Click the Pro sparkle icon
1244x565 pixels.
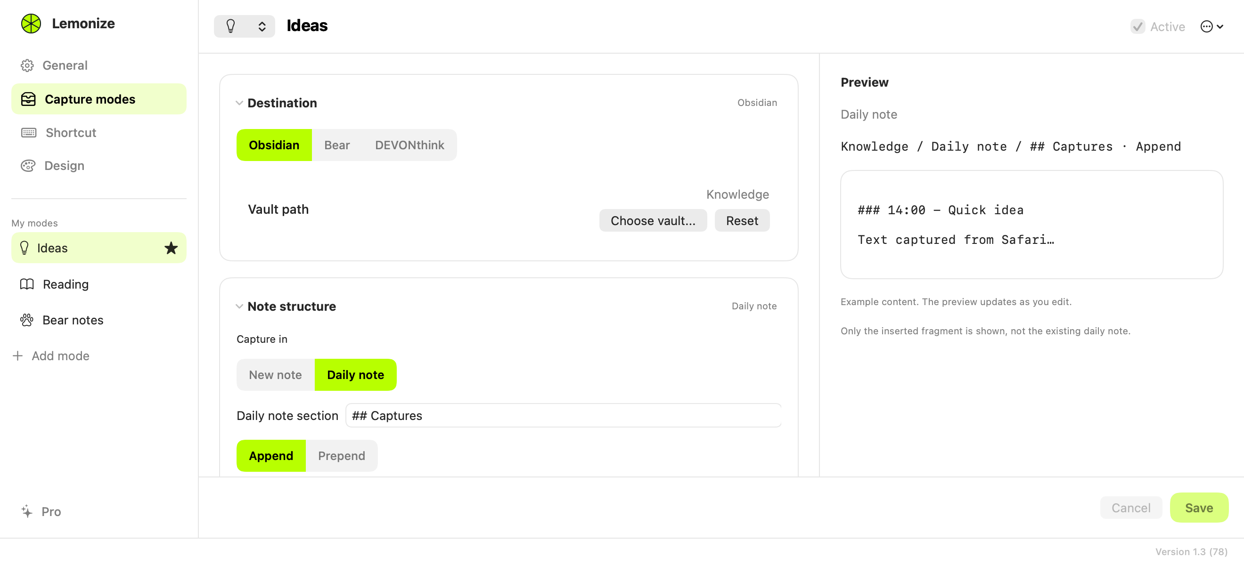point(27,511)
